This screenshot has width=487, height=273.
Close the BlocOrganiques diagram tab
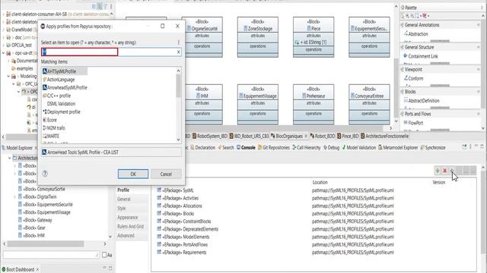click(x=306, y=136)
